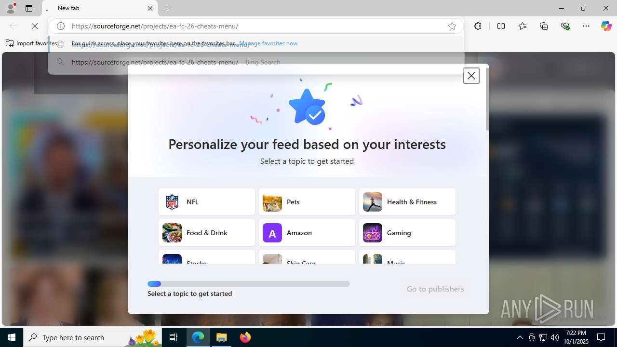Open Settings and more ellipsis menu
The height and width of the screenshot is (347, 617).
tap(586, 26)
